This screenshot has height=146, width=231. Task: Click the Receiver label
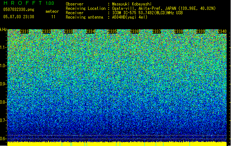pyautogui.click(x=75, y=13)
